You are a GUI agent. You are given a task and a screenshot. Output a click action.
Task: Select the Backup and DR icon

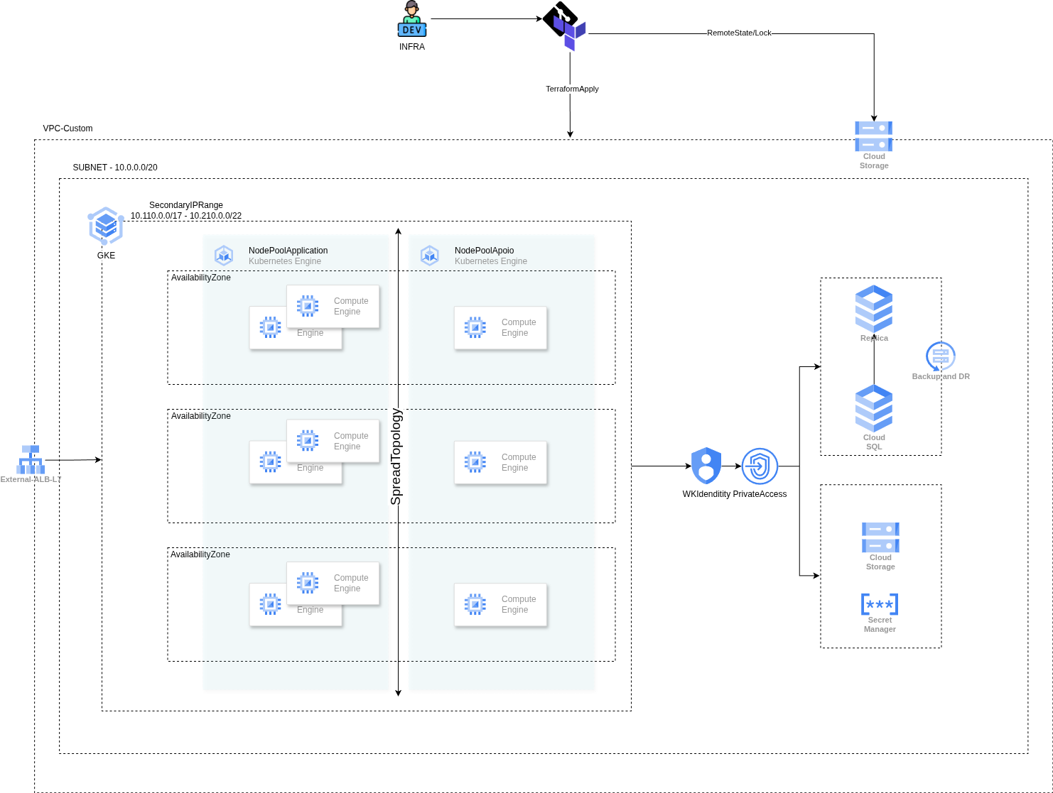point(941,356)
